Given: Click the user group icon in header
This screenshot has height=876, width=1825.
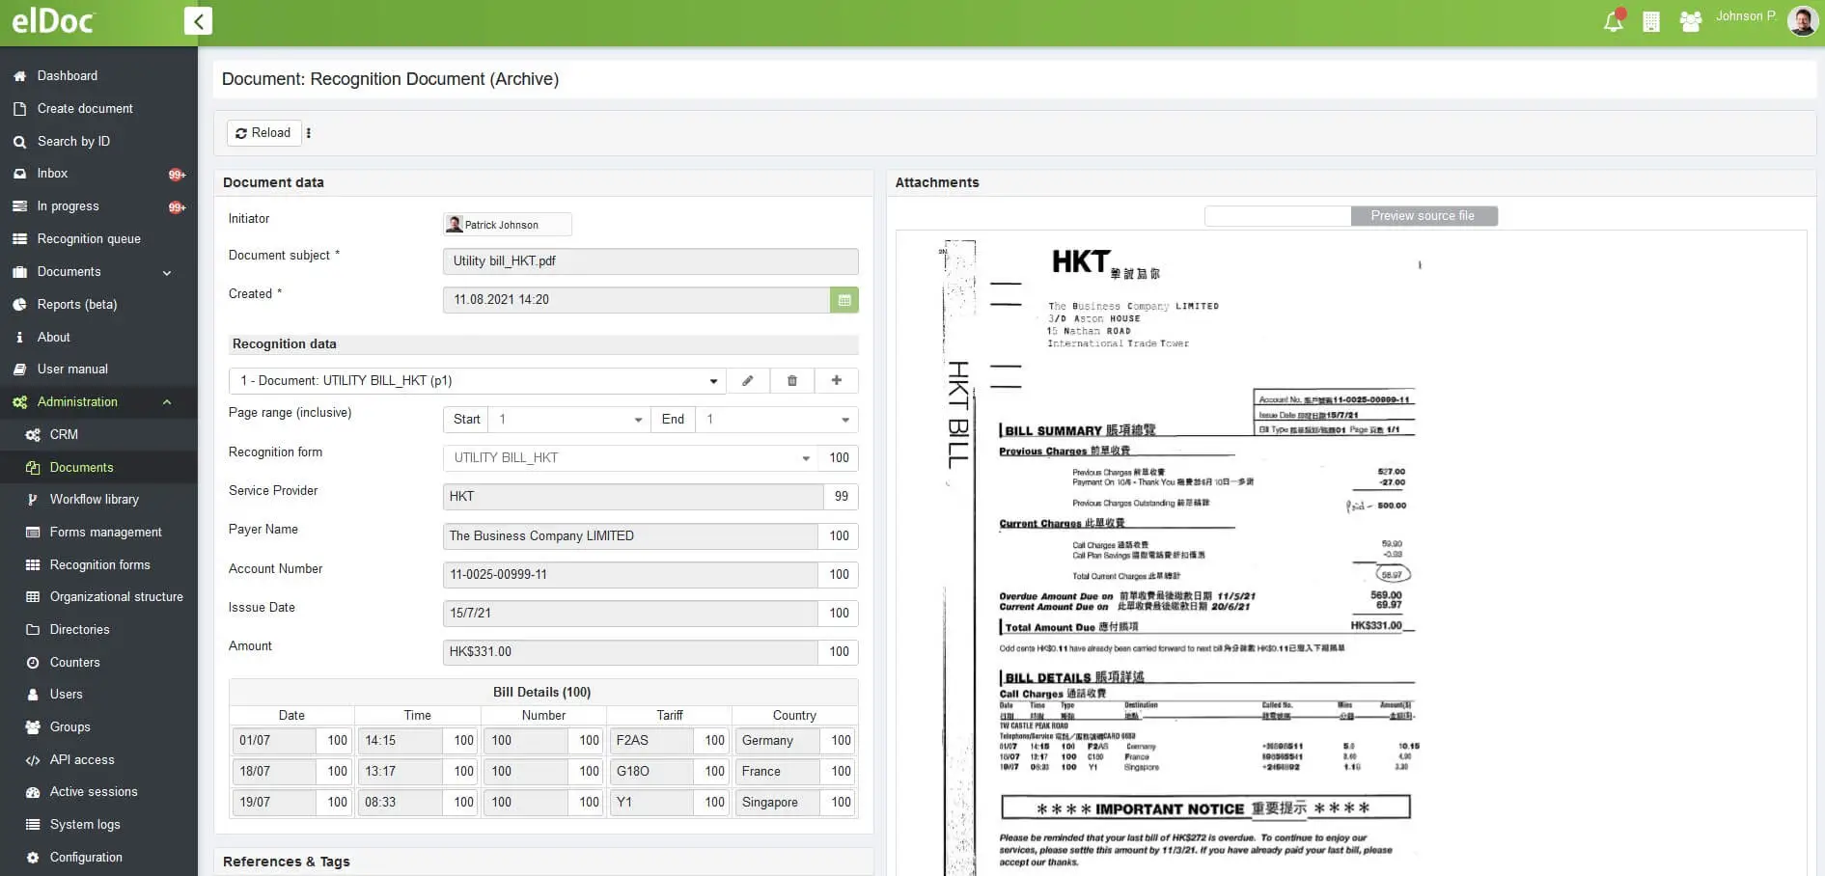Looking at the screenshot, I should click(1690, 21).
